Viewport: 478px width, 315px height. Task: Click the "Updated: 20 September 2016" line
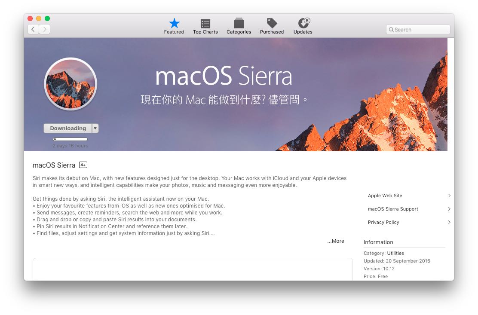397,261
